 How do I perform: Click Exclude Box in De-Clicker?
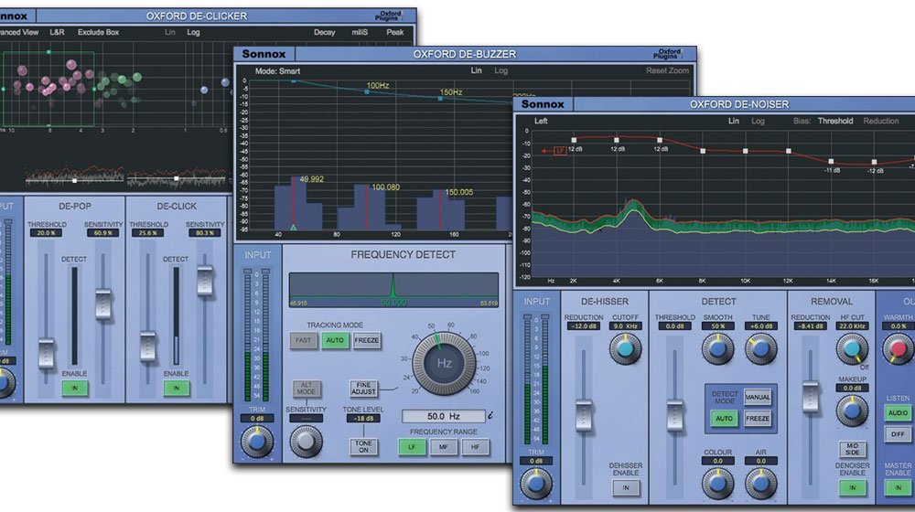pyautogui.click(x=98, y=32)
